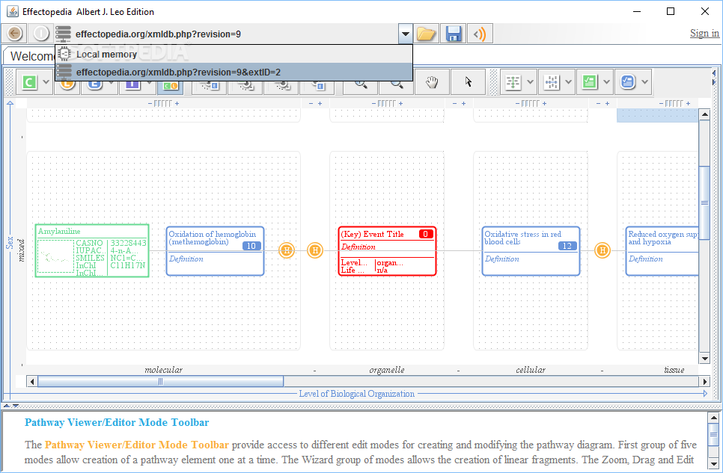The image size is (723, 473).
Task: Switch to the Welcome tab
Action: 31,56
